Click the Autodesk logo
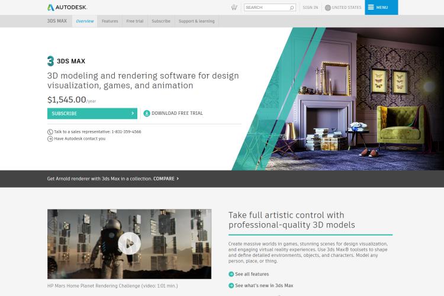The height and width of the screenshot is (296, 444). [67, 7]
